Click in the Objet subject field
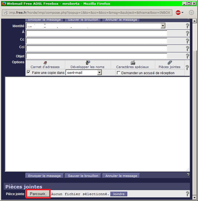Screen dimensions: 198x201 click(x=96, y=56)
